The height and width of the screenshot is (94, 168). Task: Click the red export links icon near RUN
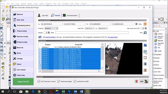pyautogui.click(x=136, y=81)
